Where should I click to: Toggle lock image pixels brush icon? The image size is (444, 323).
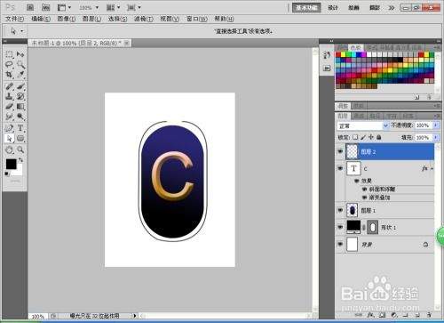[x=363, y=137]
